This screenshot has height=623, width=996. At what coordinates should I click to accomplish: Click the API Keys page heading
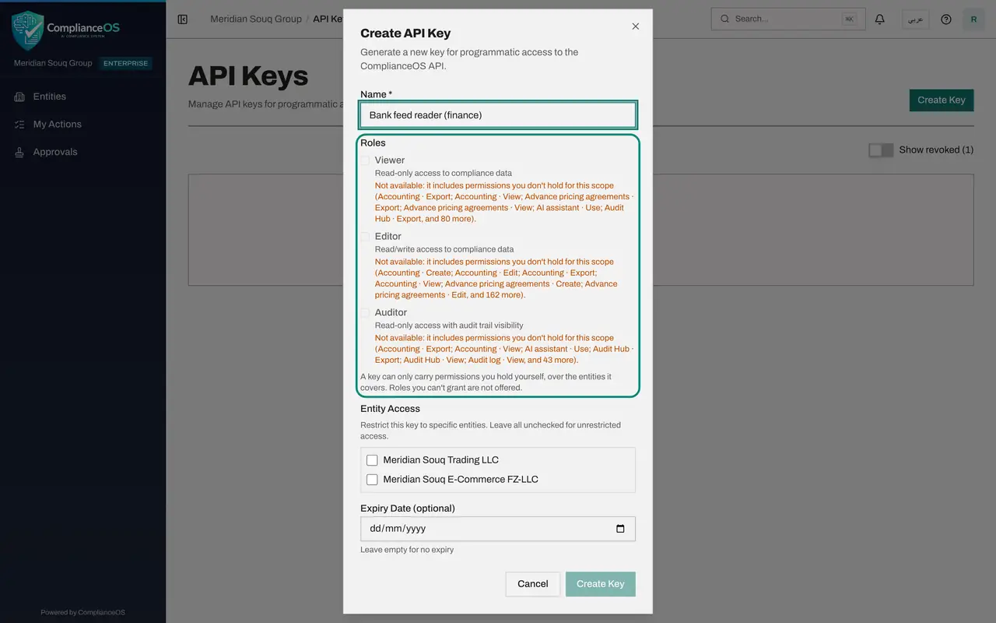[248, 76]
